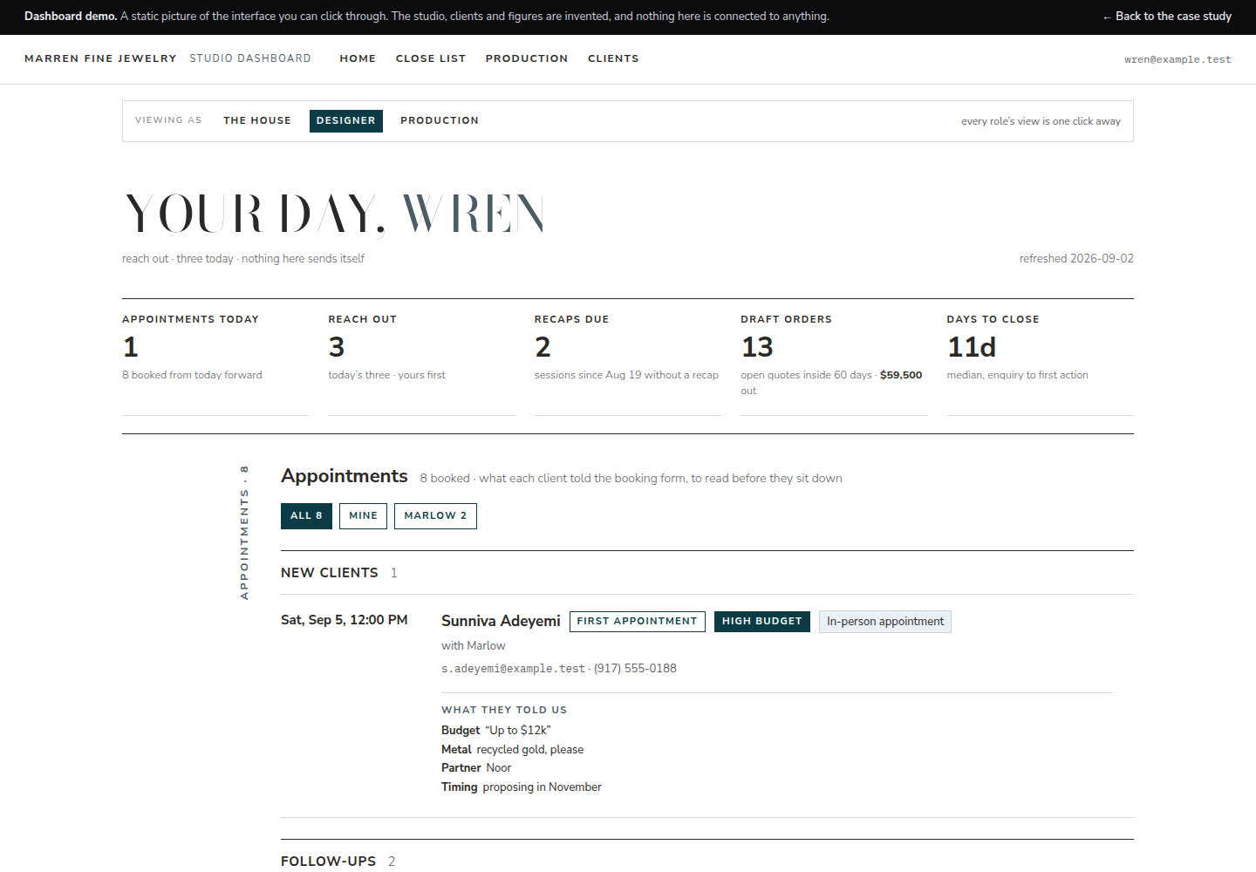Click email s.adeyemi@example.test
This screenshot has height=872, width=1256.
pyautogui.click(x=513, y=669)
